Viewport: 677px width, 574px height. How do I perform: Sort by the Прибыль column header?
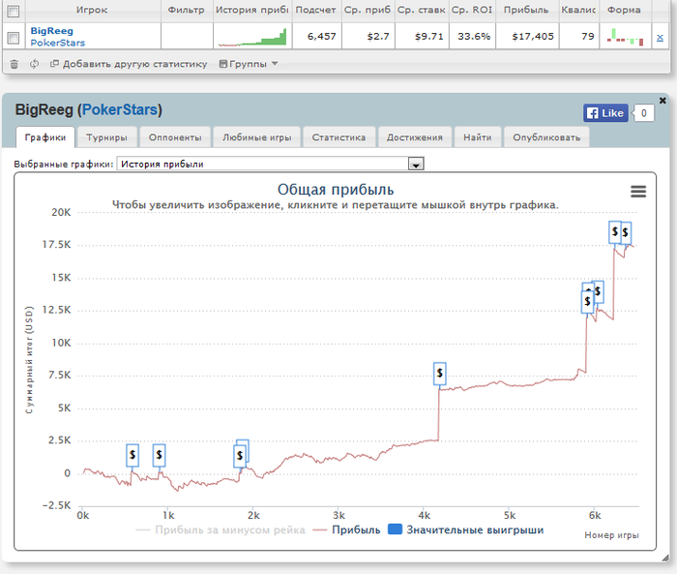526,10
